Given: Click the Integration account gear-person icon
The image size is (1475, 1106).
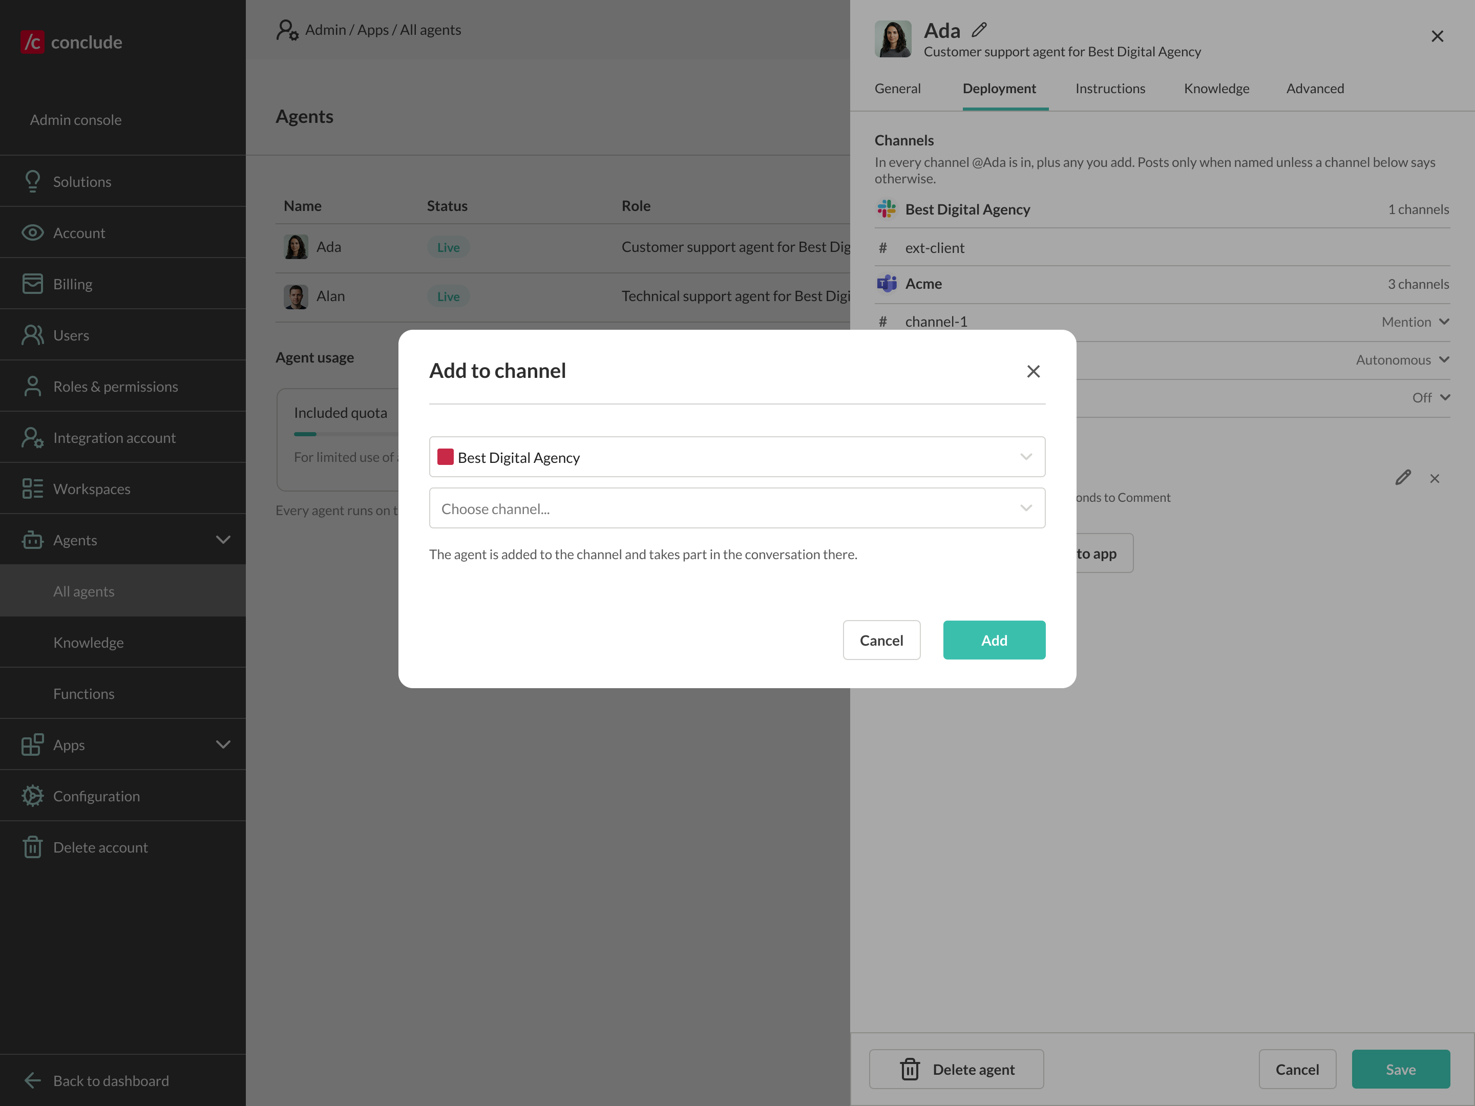Looking at the screenshot, I should (32, 437).
